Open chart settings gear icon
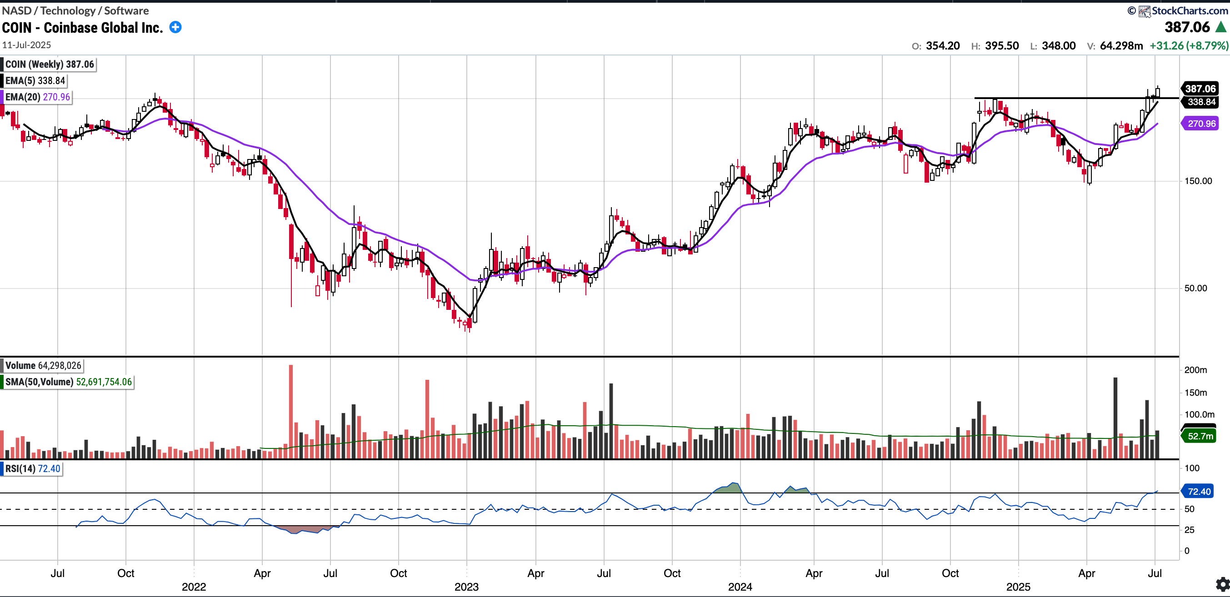 1222,584
